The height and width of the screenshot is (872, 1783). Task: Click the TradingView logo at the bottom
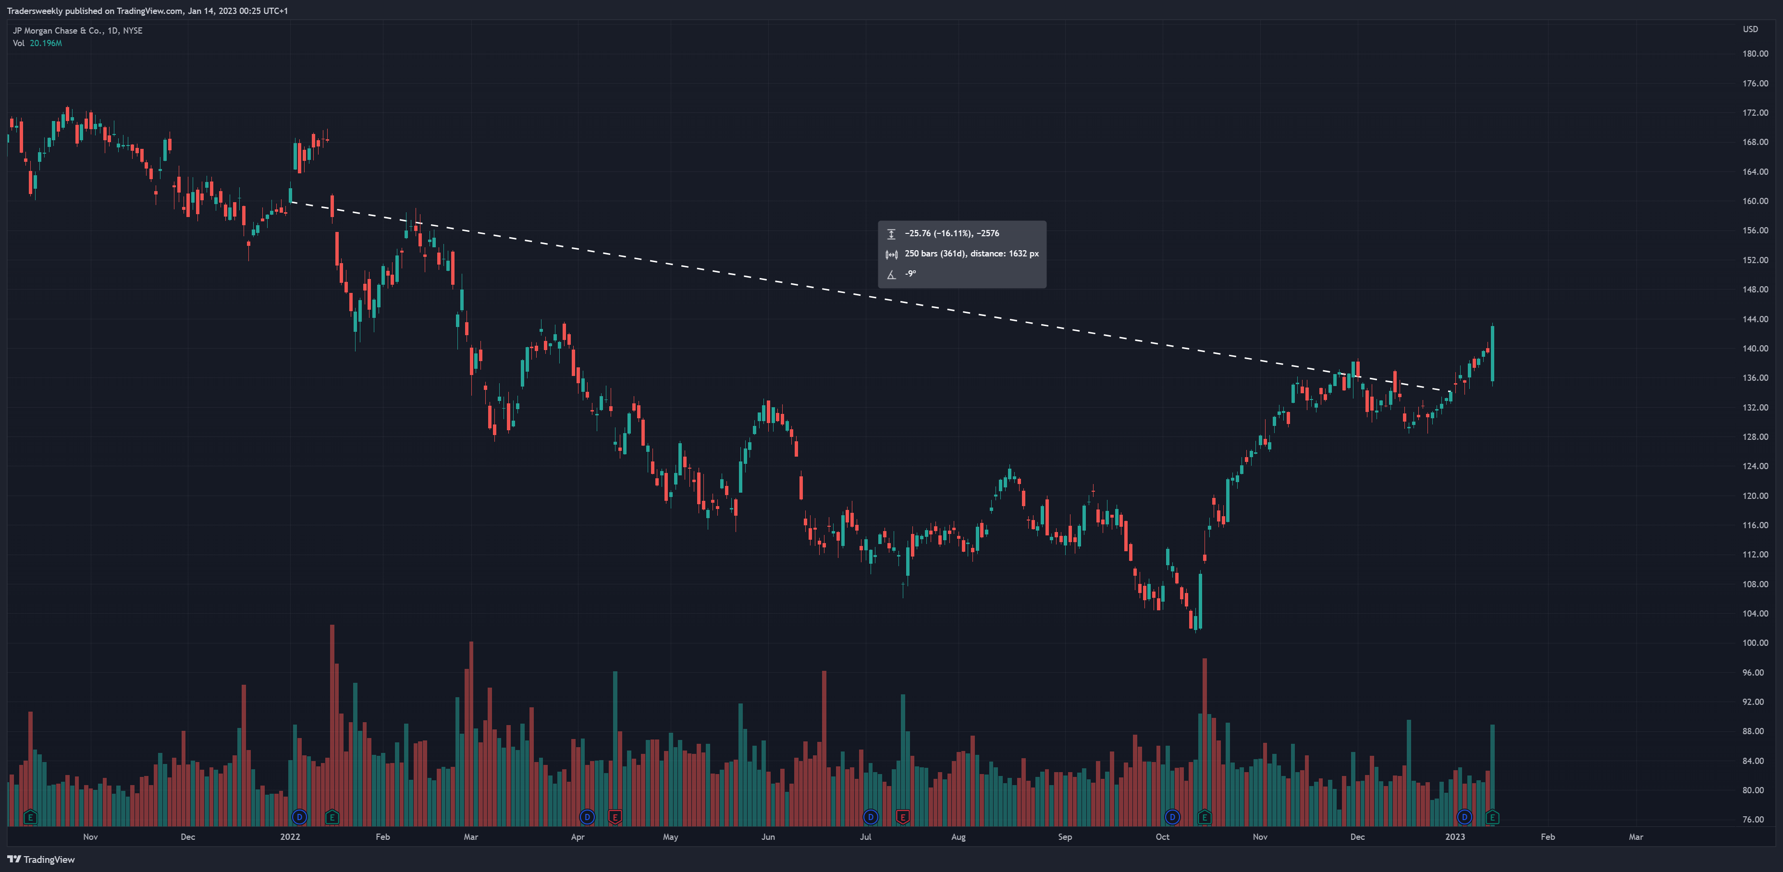(14, 859)
